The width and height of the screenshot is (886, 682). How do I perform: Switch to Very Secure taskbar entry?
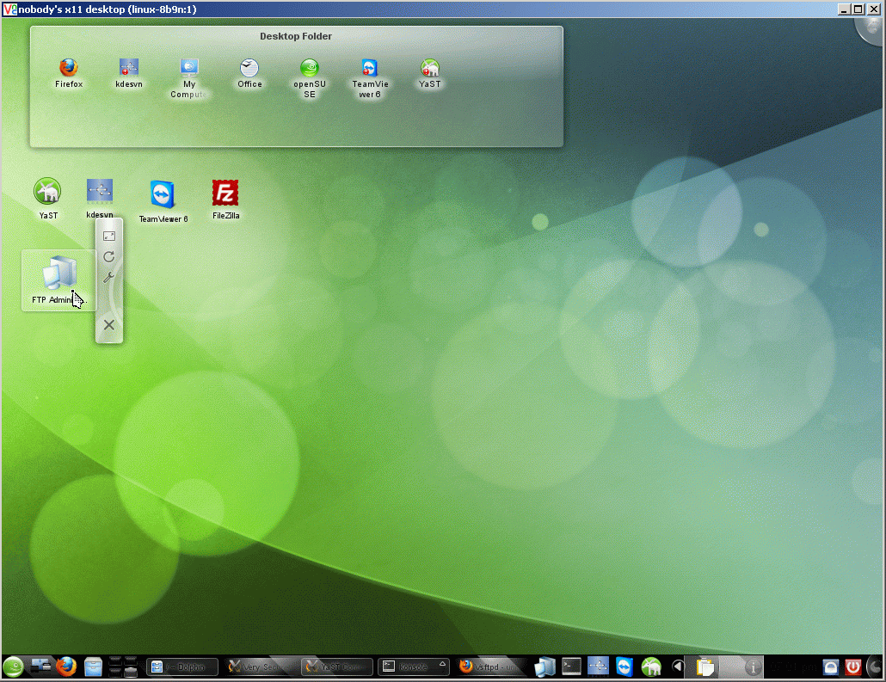pos(260,667)
